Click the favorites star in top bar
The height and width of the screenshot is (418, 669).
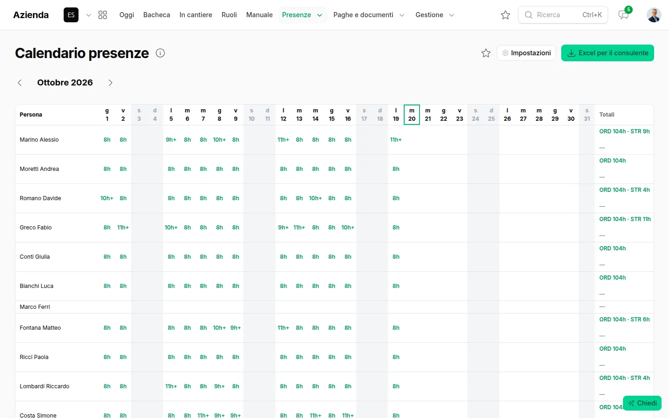[x=505, y=15]
